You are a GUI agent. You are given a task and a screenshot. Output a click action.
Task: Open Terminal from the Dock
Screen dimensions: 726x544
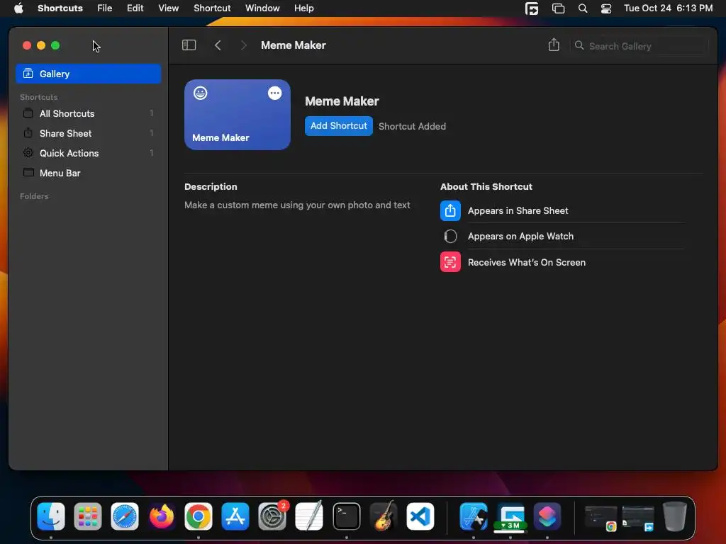[x=346, y=516]
